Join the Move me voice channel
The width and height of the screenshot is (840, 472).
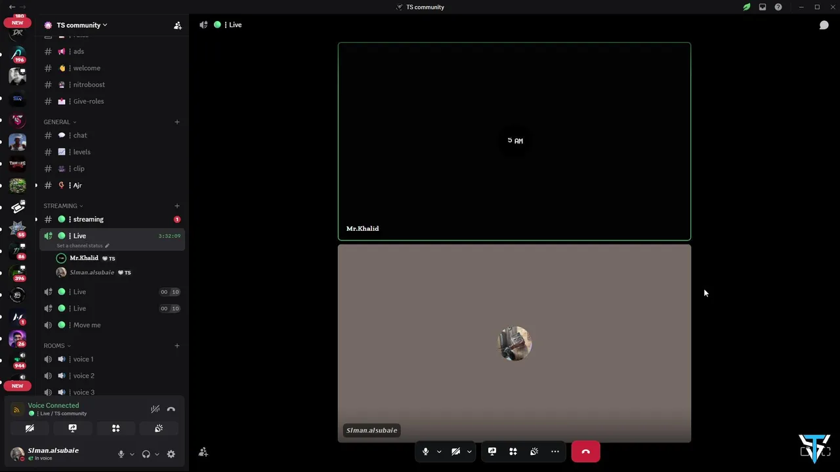click(112, 325)
